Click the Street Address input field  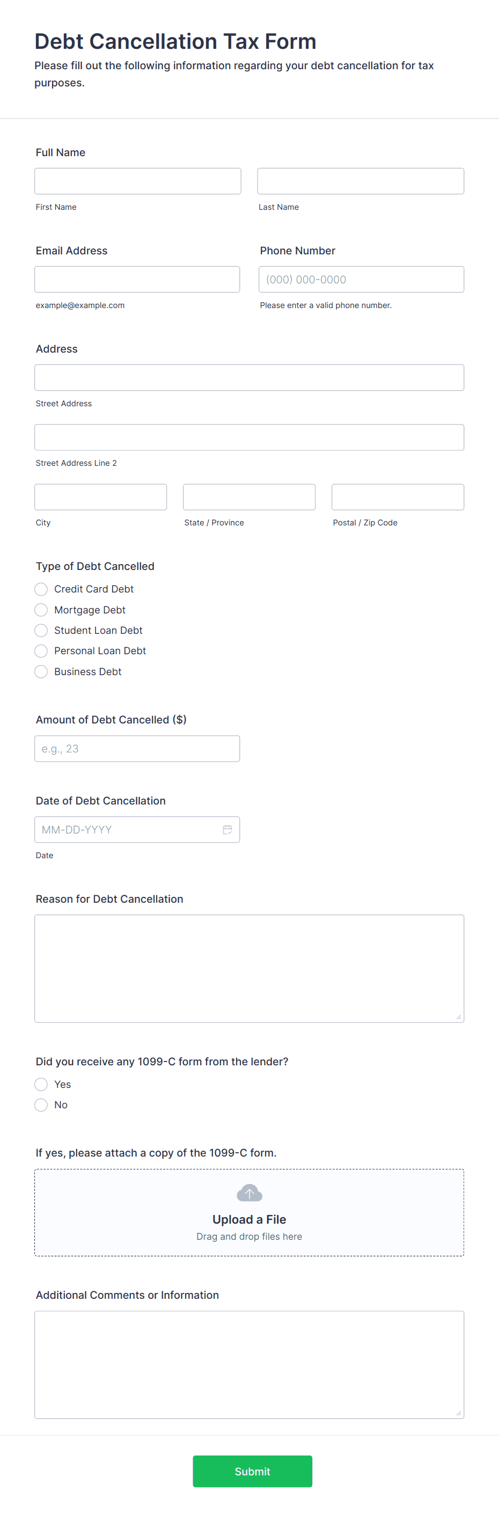click(248, 377)
